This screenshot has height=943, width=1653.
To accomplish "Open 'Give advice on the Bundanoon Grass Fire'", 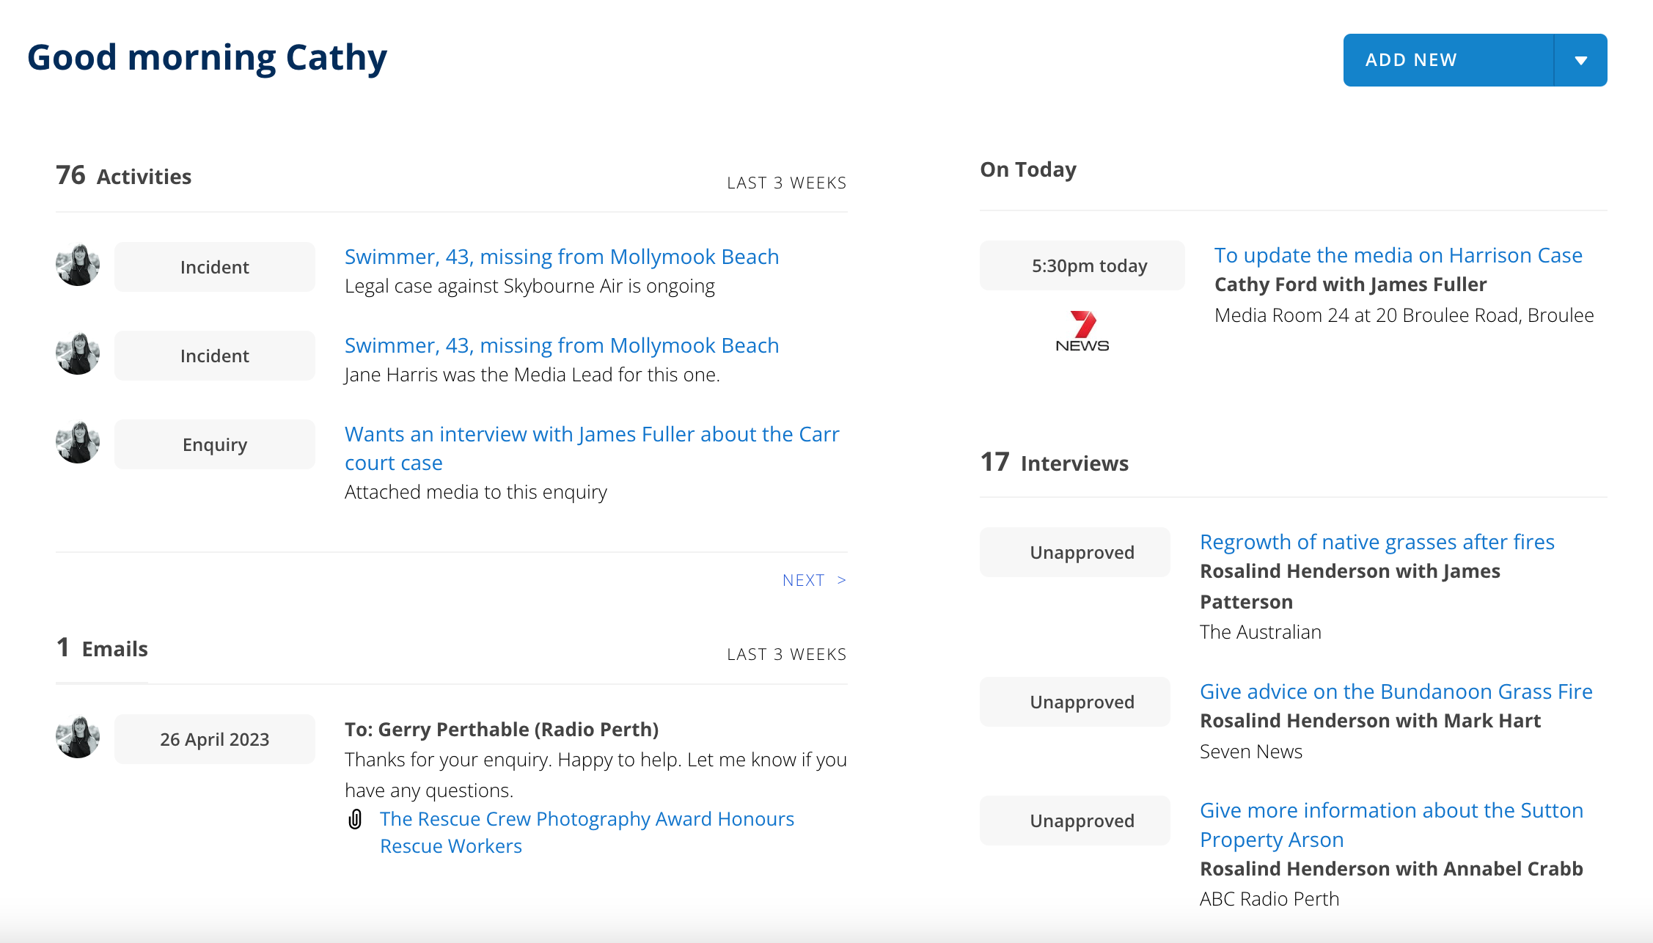I will [x=1396, y=691].
